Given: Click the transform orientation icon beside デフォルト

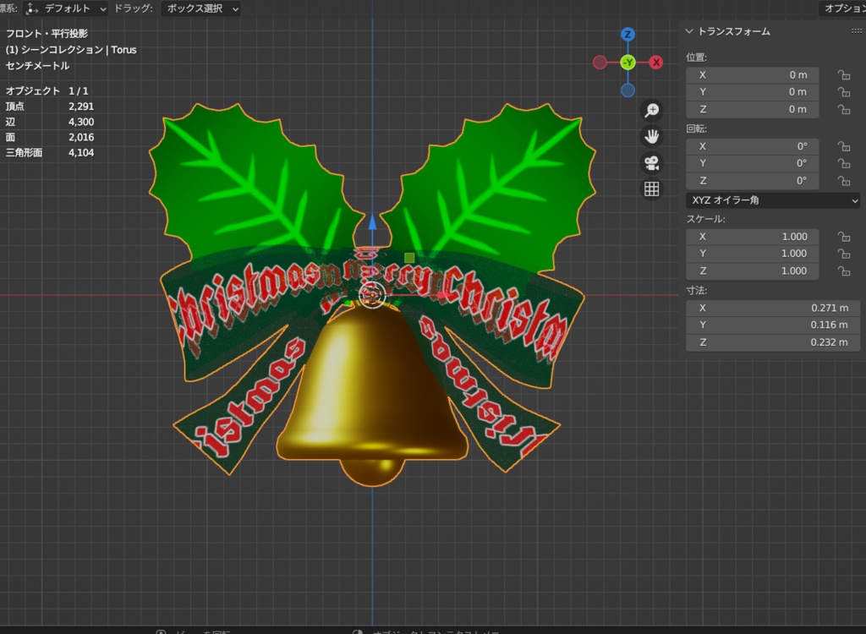Looking at the screenshot, I should point(32,8).
